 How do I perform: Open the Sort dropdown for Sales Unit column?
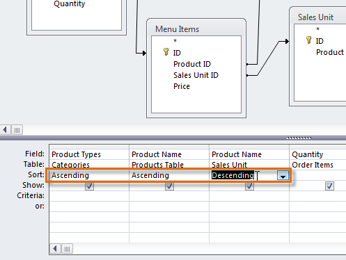(x=283, y=175)
